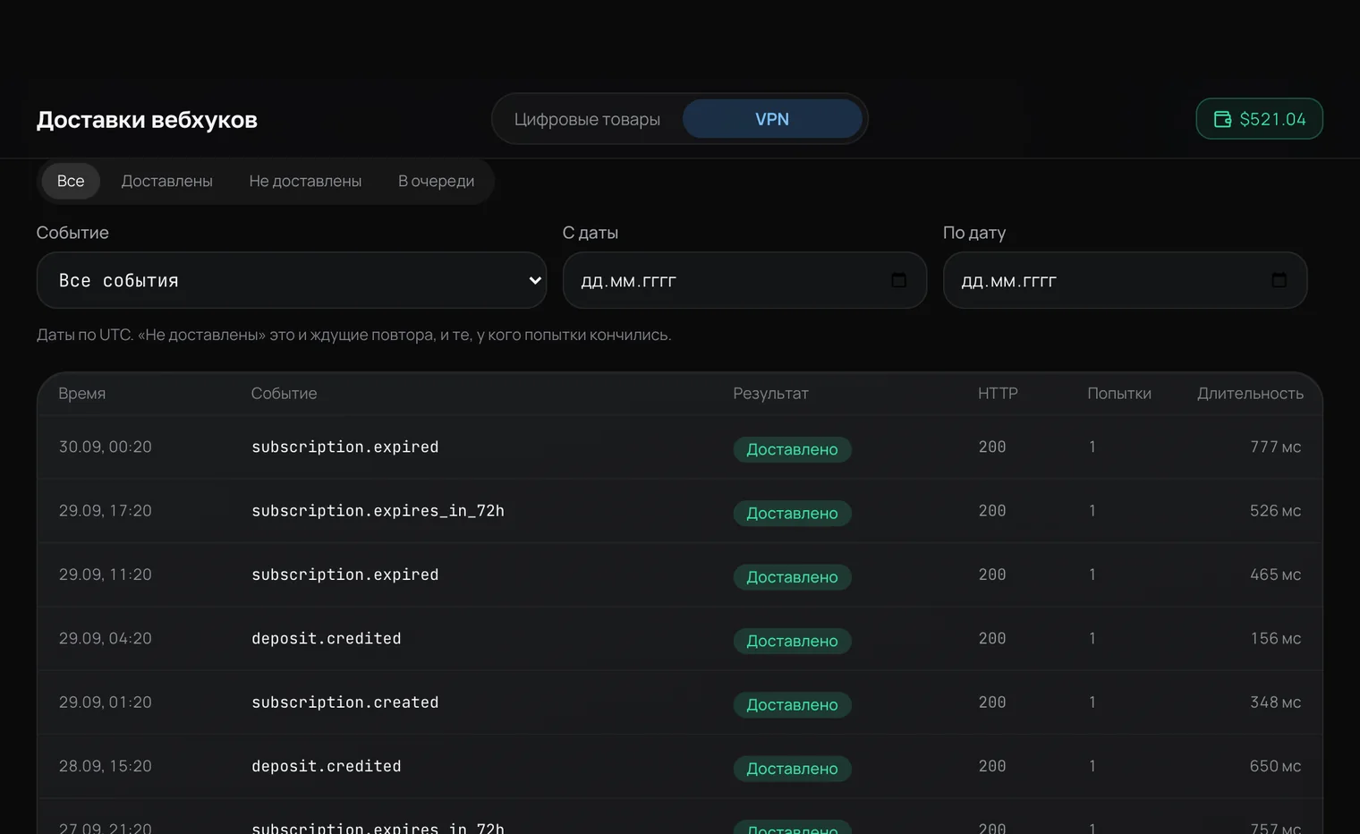Click the "Попытки" column header
This screenshot has height=834, width=1360.
1119,394
